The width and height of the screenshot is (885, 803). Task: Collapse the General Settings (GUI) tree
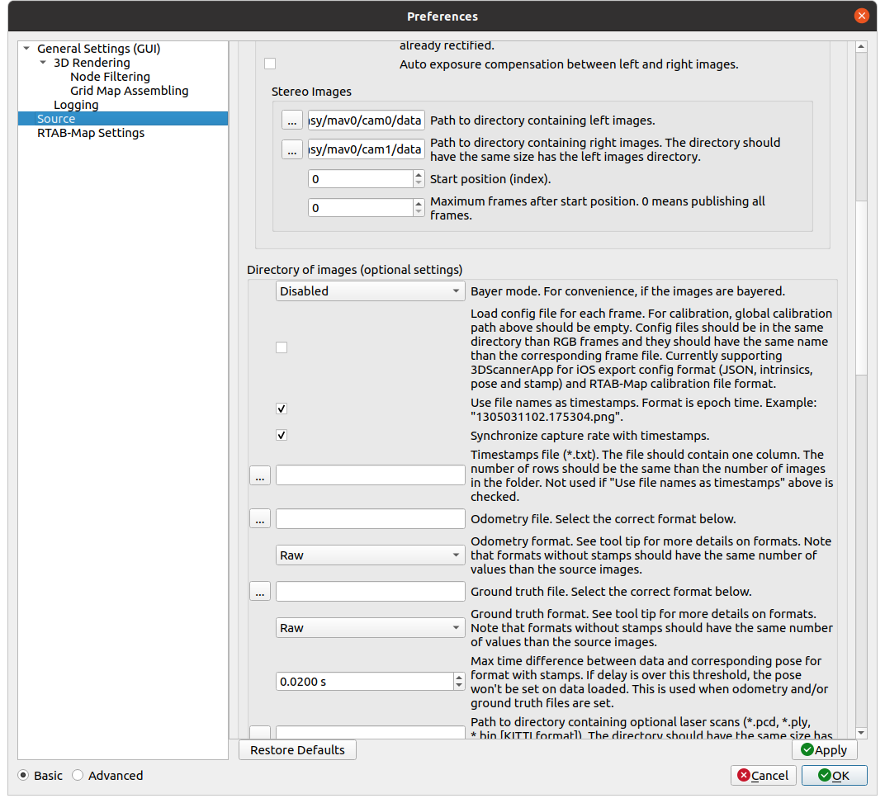[x=26, y=49]
